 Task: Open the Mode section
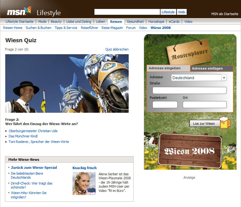tap(42, 22)
